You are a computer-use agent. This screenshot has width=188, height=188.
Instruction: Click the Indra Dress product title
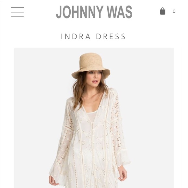point(93,36)
